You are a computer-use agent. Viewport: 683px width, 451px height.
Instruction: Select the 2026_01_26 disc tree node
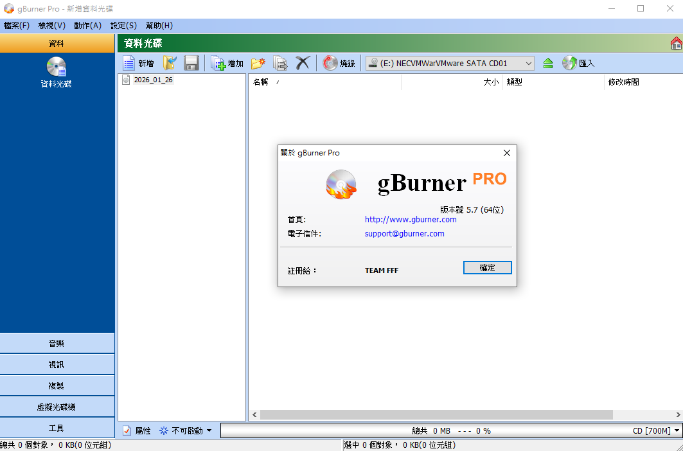click(x=153, y=80)
